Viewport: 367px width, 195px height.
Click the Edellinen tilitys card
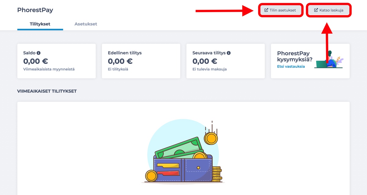click(x=141, y=61)
